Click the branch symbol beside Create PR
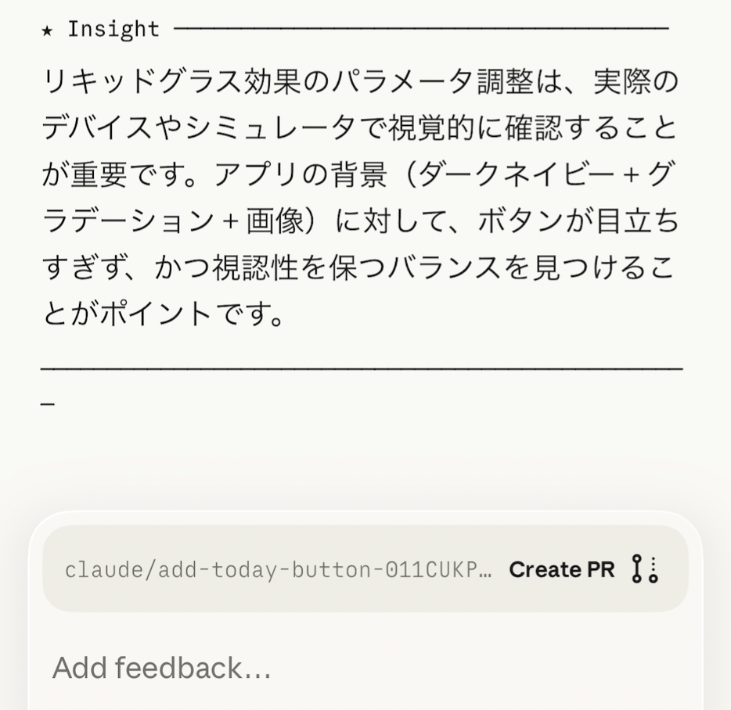The width and height of the screenshot is (731, 710). (x=637, y=568)
